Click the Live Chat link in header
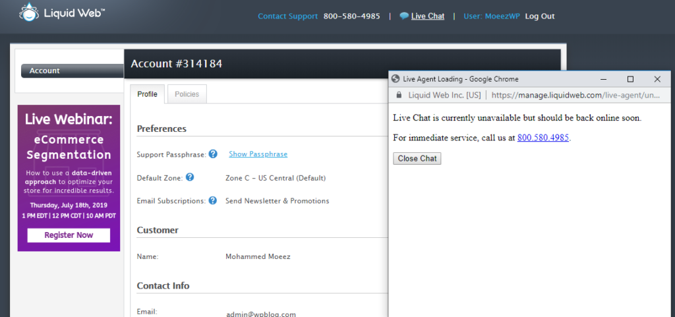The height and width of the screenshot is (317, 675). pyautogui.click(x=427, y=16)
